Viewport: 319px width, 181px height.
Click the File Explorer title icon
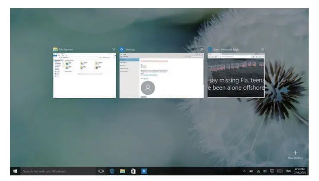[x=55, y=50]
